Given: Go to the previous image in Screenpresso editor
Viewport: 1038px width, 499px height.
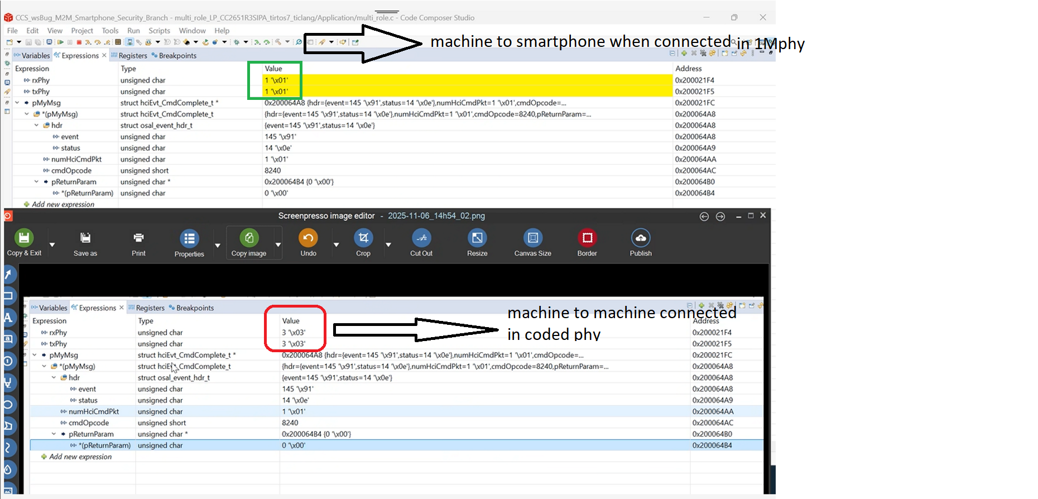Looking at the screenshot, I should (704, 217).
